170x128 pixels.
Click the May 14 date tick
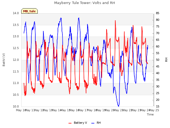tap(57, 110)
